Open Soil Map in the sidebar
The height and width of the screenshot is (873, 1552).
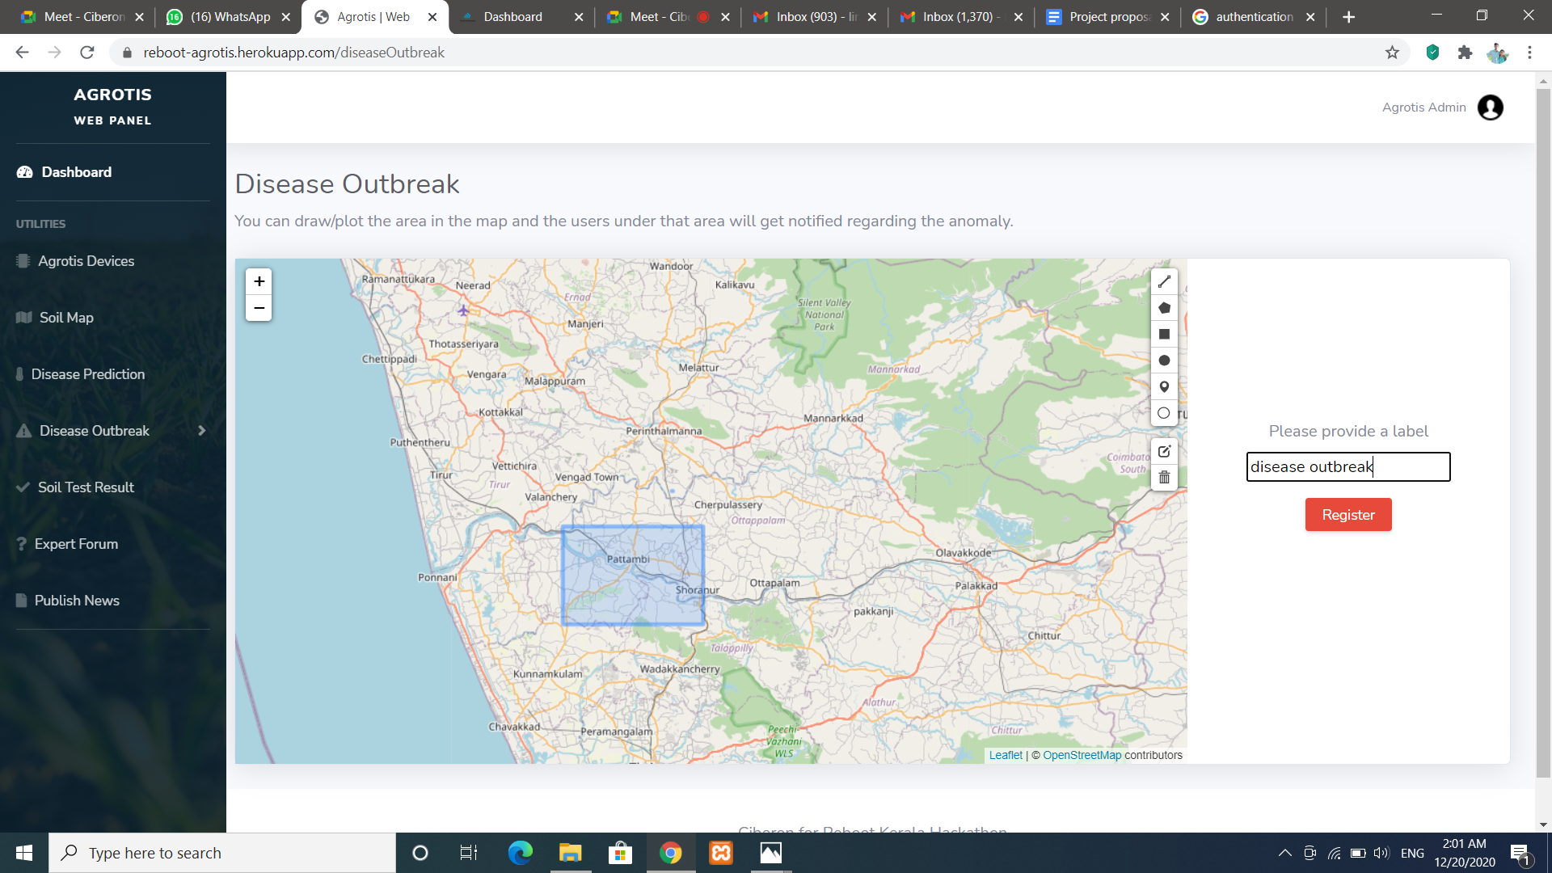coord(66,318)
